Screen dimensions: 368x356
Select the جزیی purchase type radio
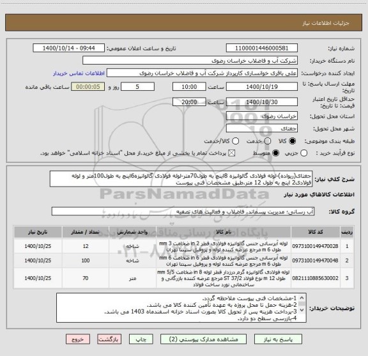[304, 153]
